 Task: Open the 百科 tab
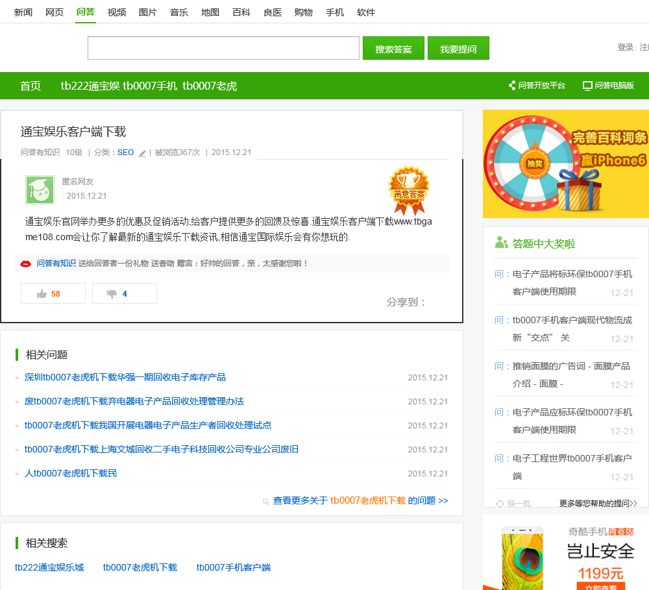coord(241,12)
